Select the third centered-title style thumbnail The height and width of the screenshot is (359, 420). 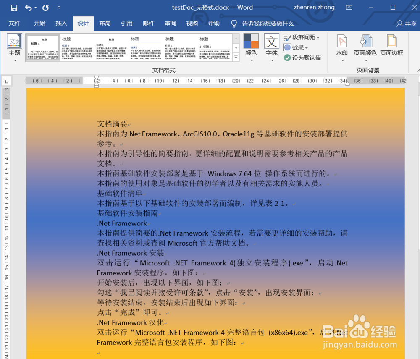[x=111, y=47]
